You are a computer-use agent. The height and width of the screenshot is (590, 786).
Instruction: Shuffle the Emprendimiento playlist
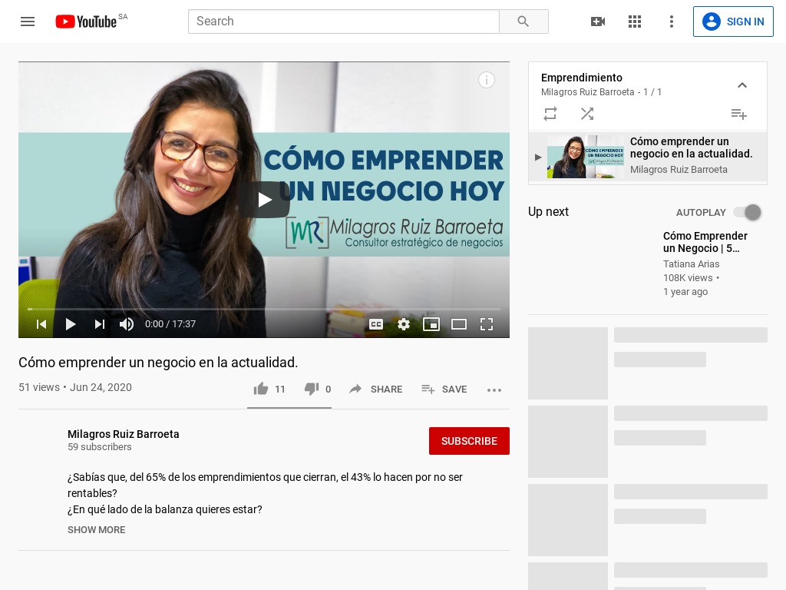click(x=587, y=114)
